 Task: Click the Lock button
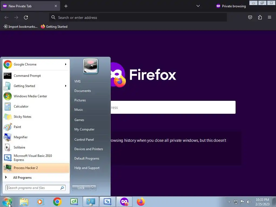pos(81,188)
